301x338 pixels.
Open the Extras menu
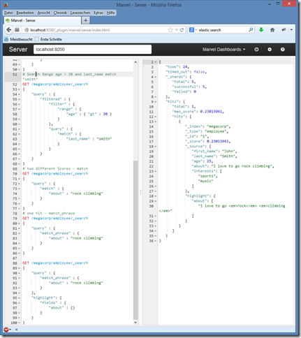(98, 13)
